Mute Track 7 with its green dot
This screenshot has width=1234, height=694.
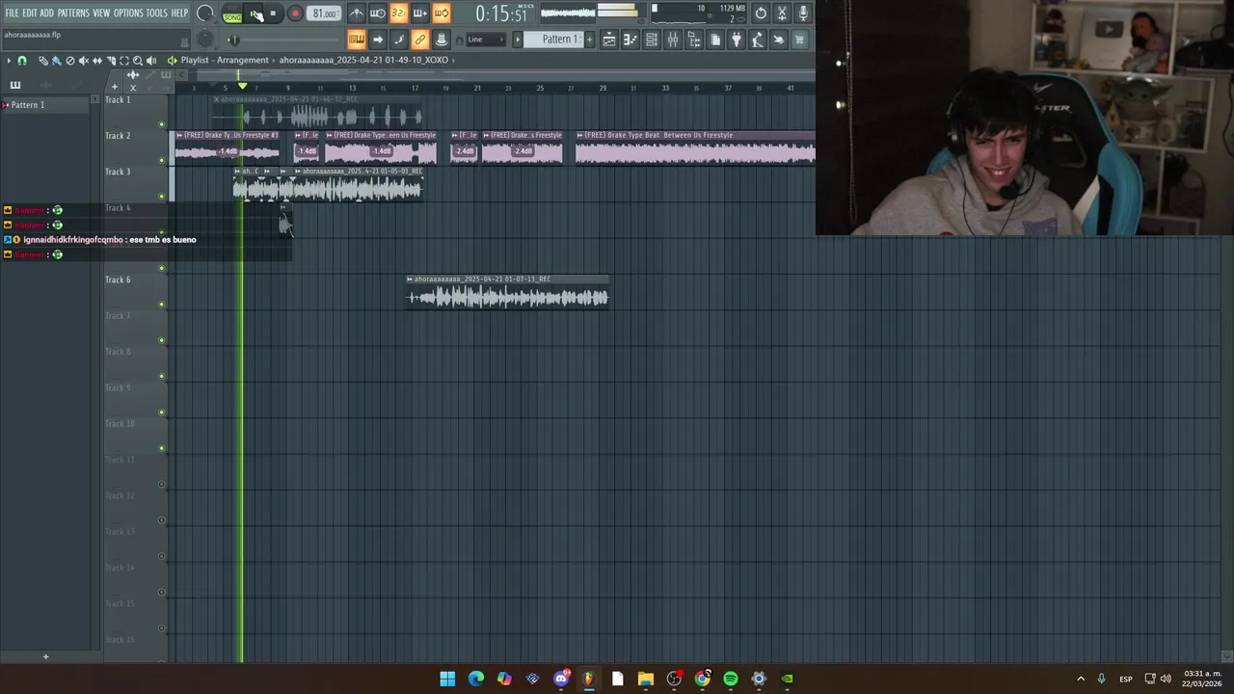161,340
